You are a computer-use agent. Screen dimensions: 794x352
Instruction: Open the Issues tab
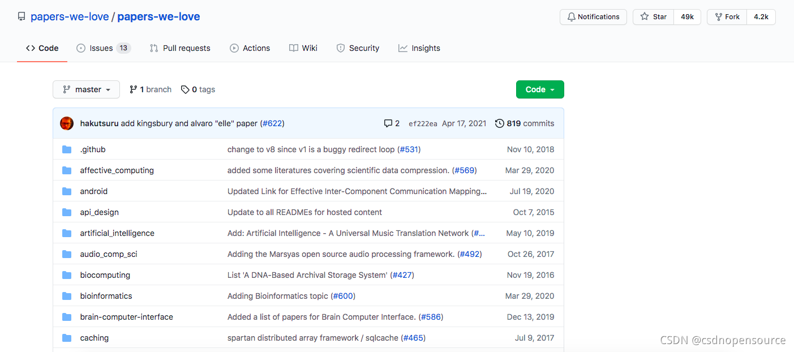pos(104,48)
